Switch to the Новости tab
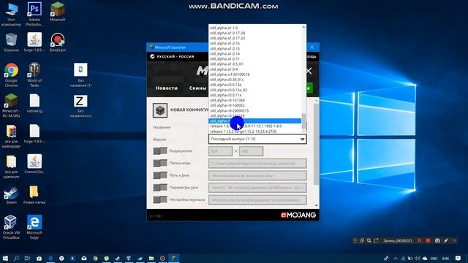Viewport: 468px width, 263px height. 167,88
